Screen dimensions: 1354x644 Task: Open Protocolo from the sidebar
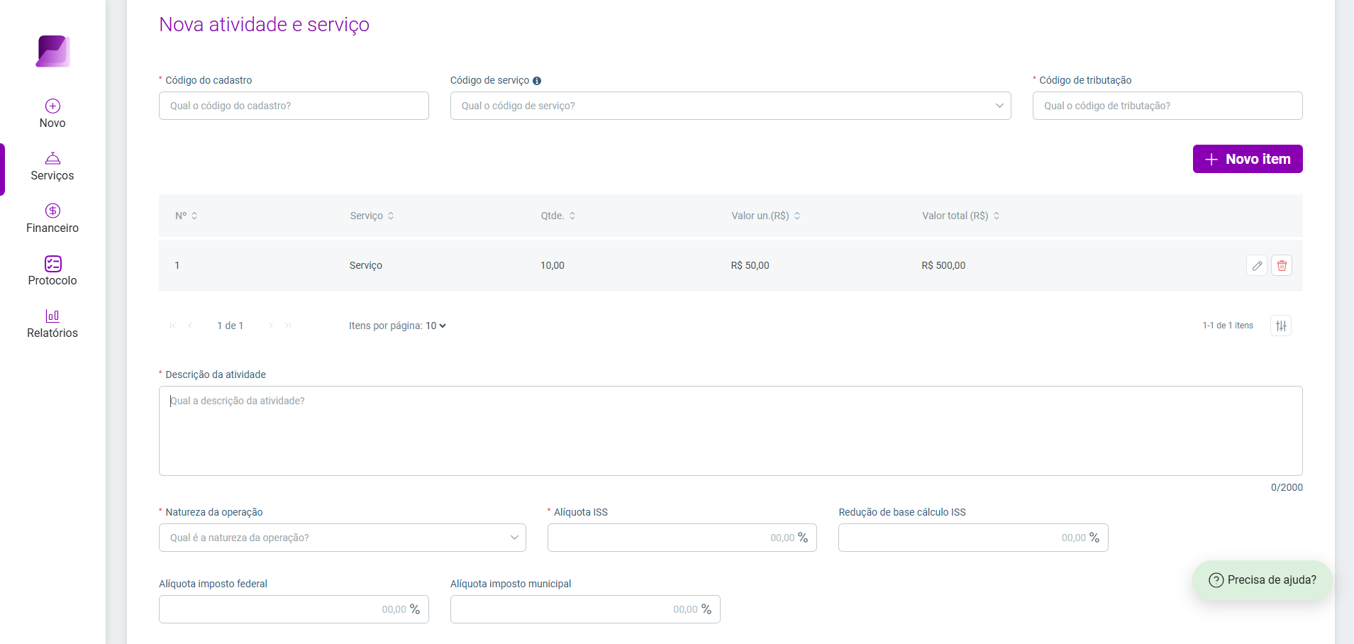click(52, 271)
